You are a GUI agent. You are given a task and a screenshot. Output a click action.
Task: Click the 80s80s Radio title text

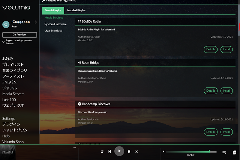pos(91,21)
